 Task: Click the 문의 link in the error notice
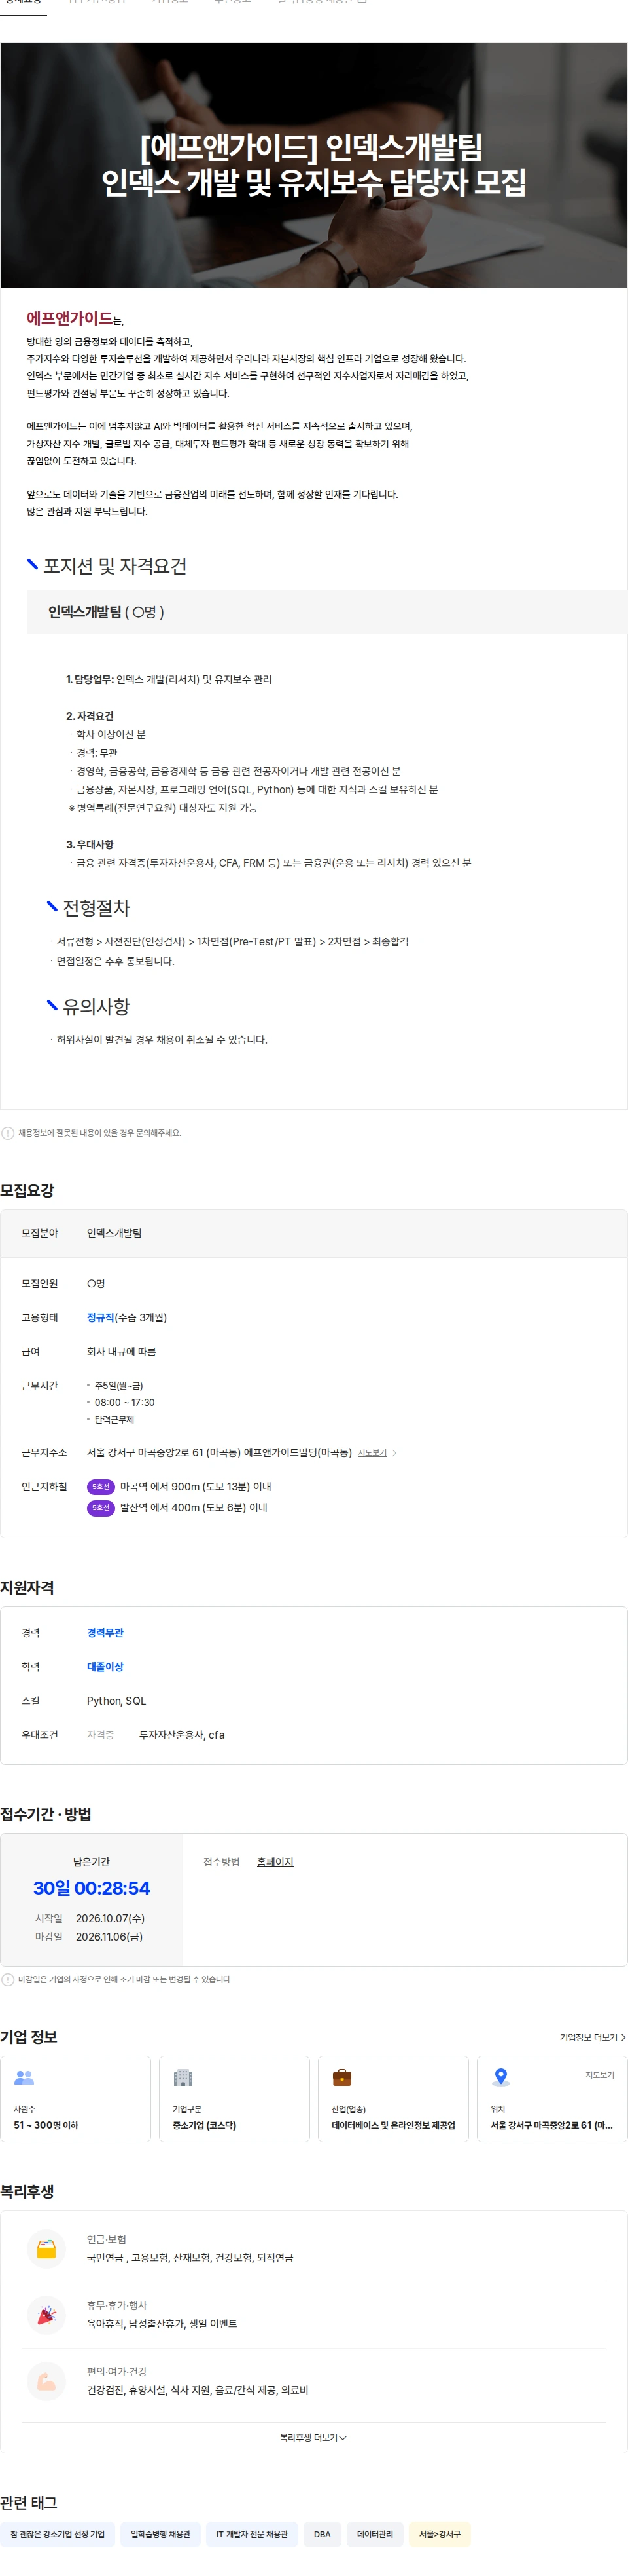click(143, 1133)
